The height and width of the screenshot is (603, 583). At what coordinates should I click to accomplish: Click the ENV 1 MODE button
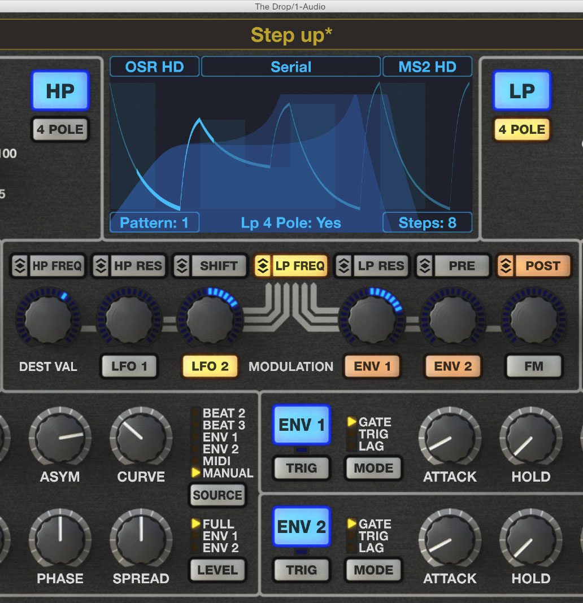pos(373,468)
